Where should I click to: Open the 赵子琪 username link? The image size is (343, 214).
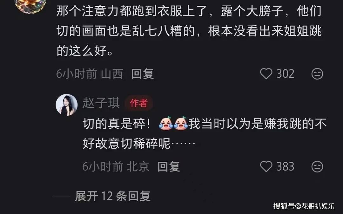pyautogui.click(x=101, y=103)
